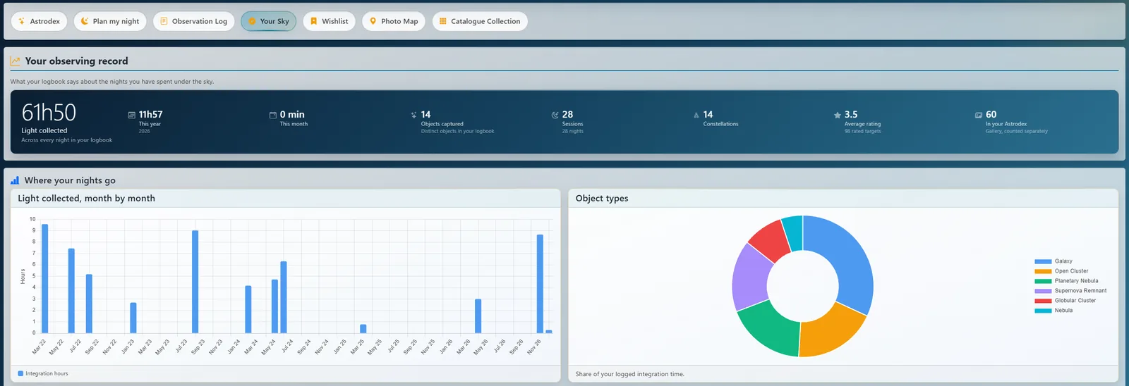Click the cyan Nebula donut segment
Screen dimensions: 1129x386
pos(793,233)
